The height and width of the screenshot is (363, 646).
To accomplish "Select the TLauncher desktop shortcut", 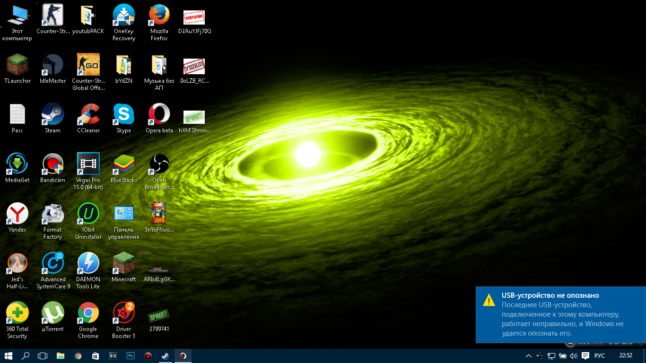I will tap(17, 65).
